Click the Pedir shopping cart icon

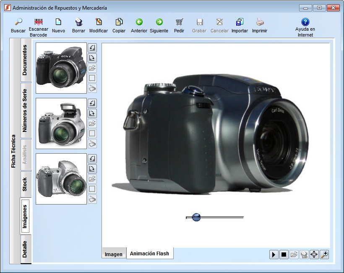[x=179, y=22]
